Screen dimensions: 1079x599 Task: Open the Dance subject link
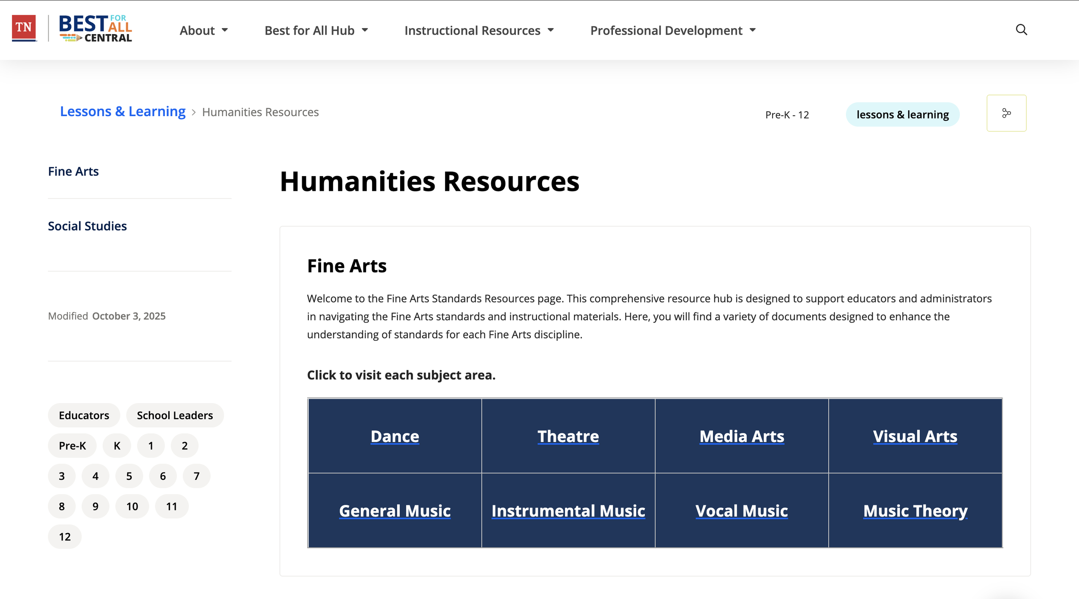pyautogui.click(x=394, y=436)
